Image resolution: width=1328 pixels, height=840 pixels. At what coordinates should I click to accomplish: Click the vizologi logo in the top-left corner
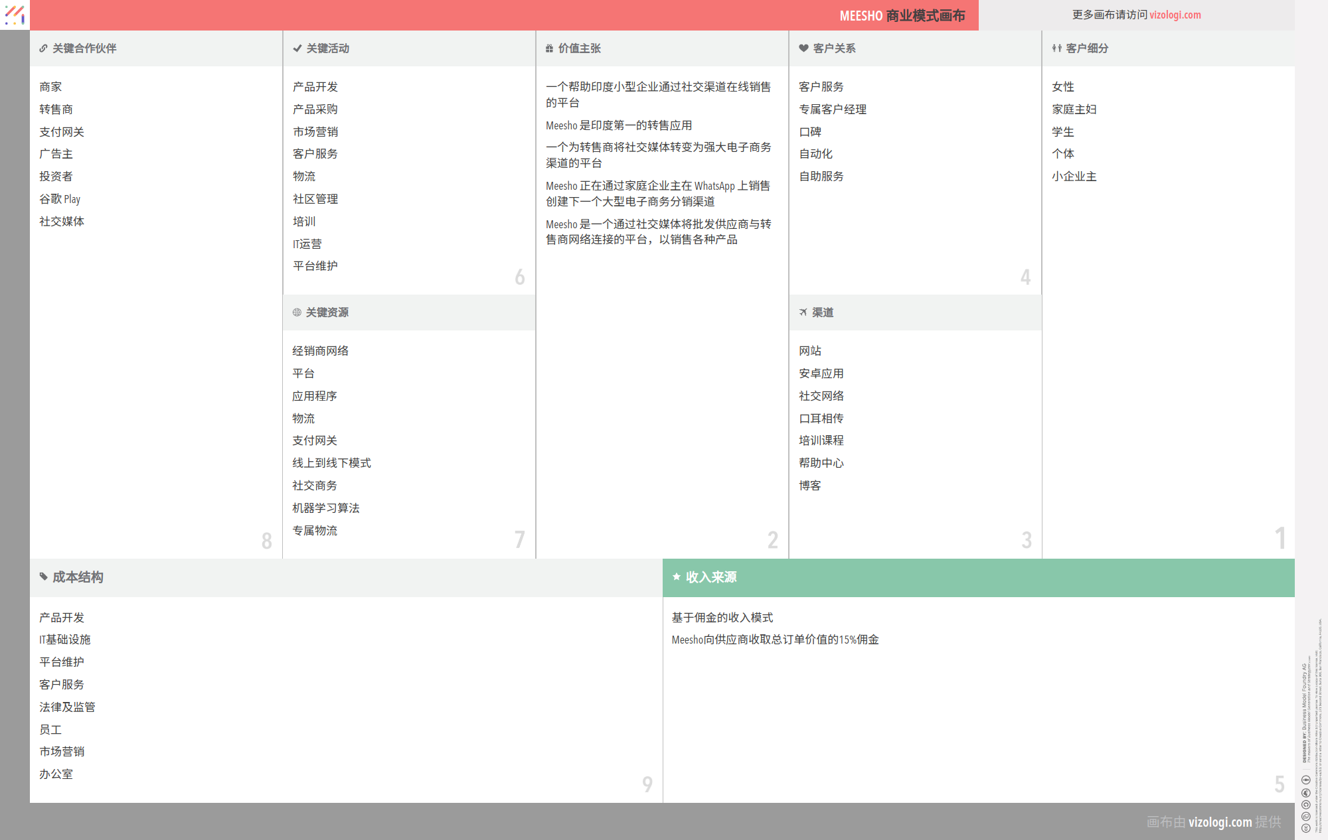tap(15, 15)
